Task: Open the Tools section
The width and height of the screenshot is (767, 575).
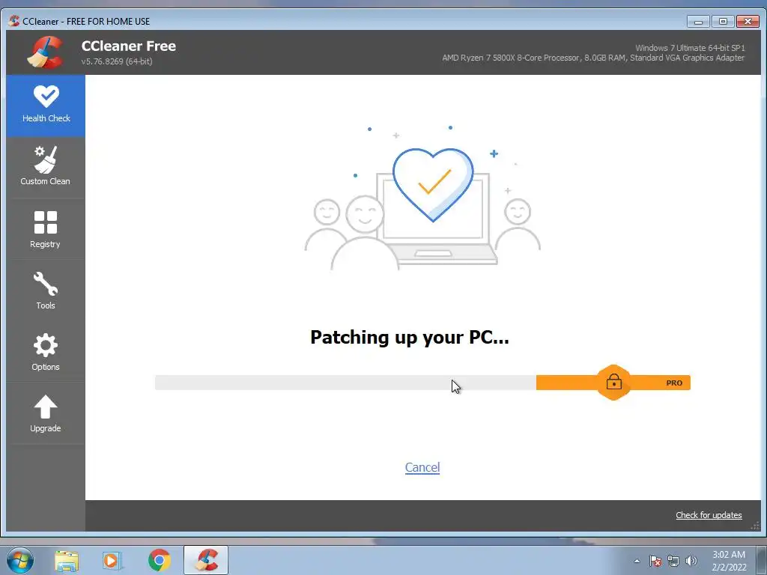Action: click(x=46, y=290)
